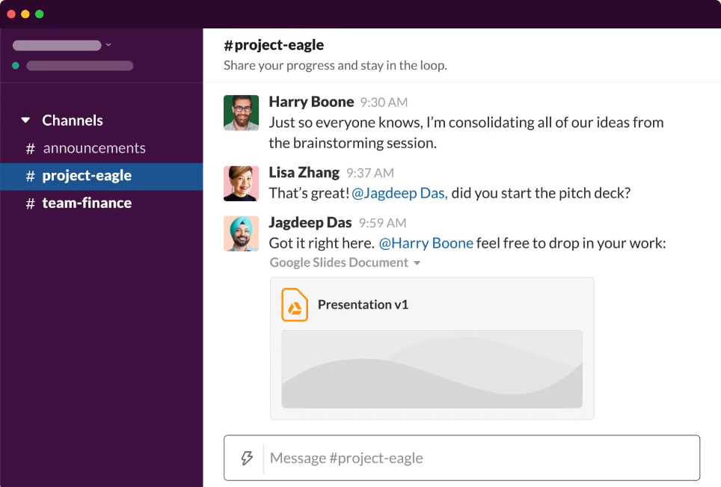
Task: Click the Google Slides Document label
Action: pos(339,263)
